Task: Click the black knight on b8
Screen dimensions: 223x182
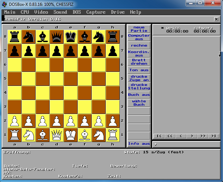Action: point(29,37)
